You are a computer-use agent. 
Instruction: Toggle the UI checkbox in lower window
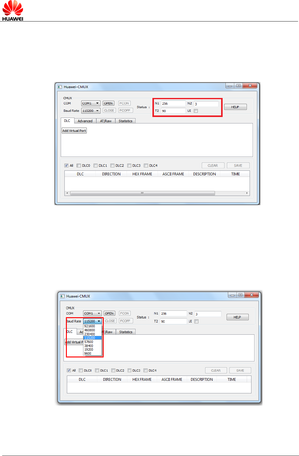pyautogui.click(x=197, y=322)
